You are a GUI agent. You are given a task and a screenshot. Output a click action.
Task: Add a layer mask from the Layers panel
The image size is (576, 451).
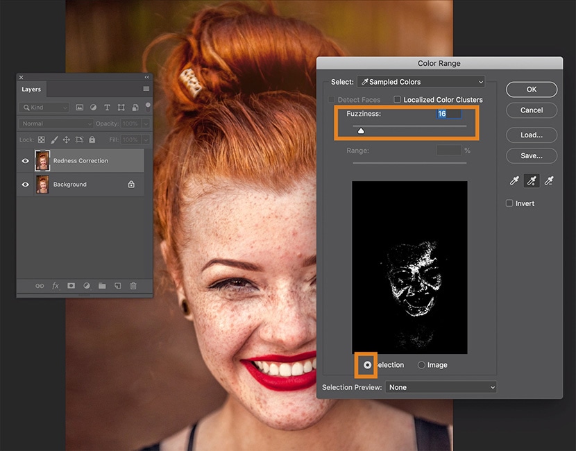pos(71,286)
